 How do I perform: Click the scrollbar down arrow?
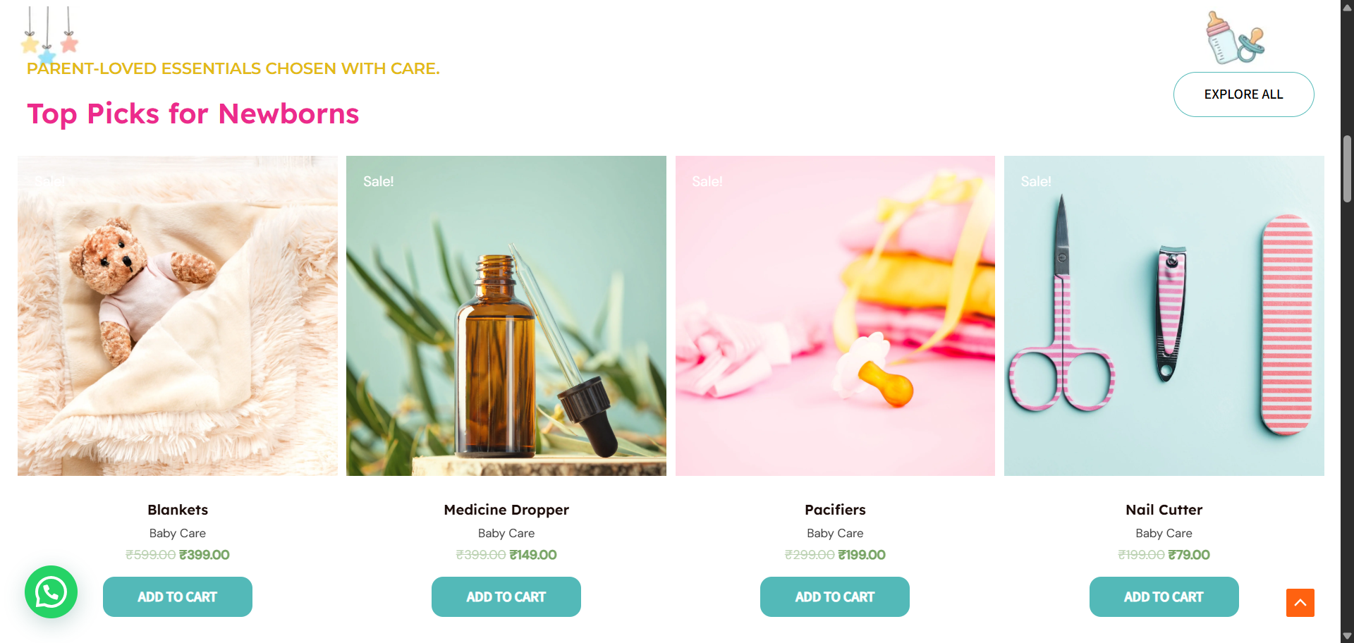coord(1347,636)
